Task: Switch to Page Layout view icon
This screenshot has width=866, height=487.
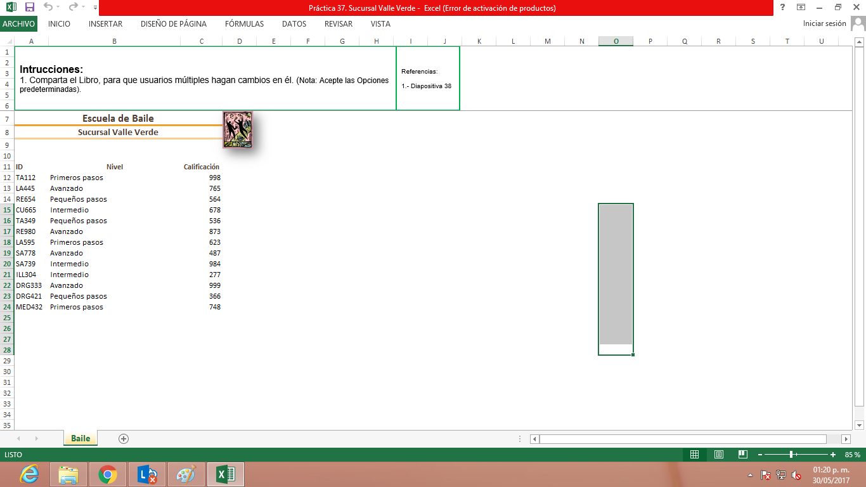Action: click(x=719, y=455)
